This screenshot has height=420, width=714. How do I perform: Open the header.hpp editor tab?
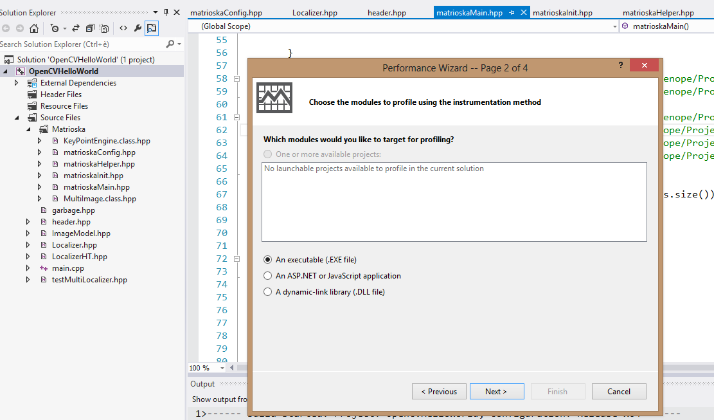pos(386,12)
